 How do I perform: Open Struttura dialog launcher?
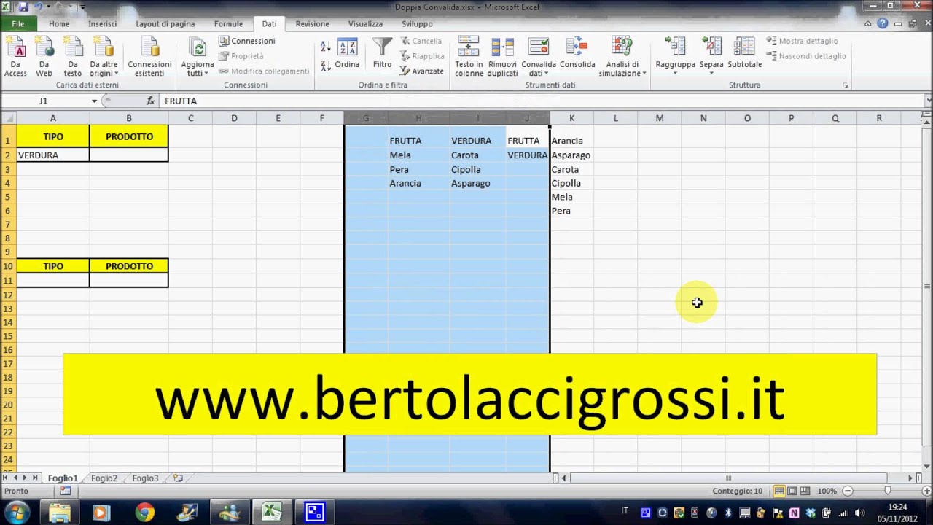846,85
